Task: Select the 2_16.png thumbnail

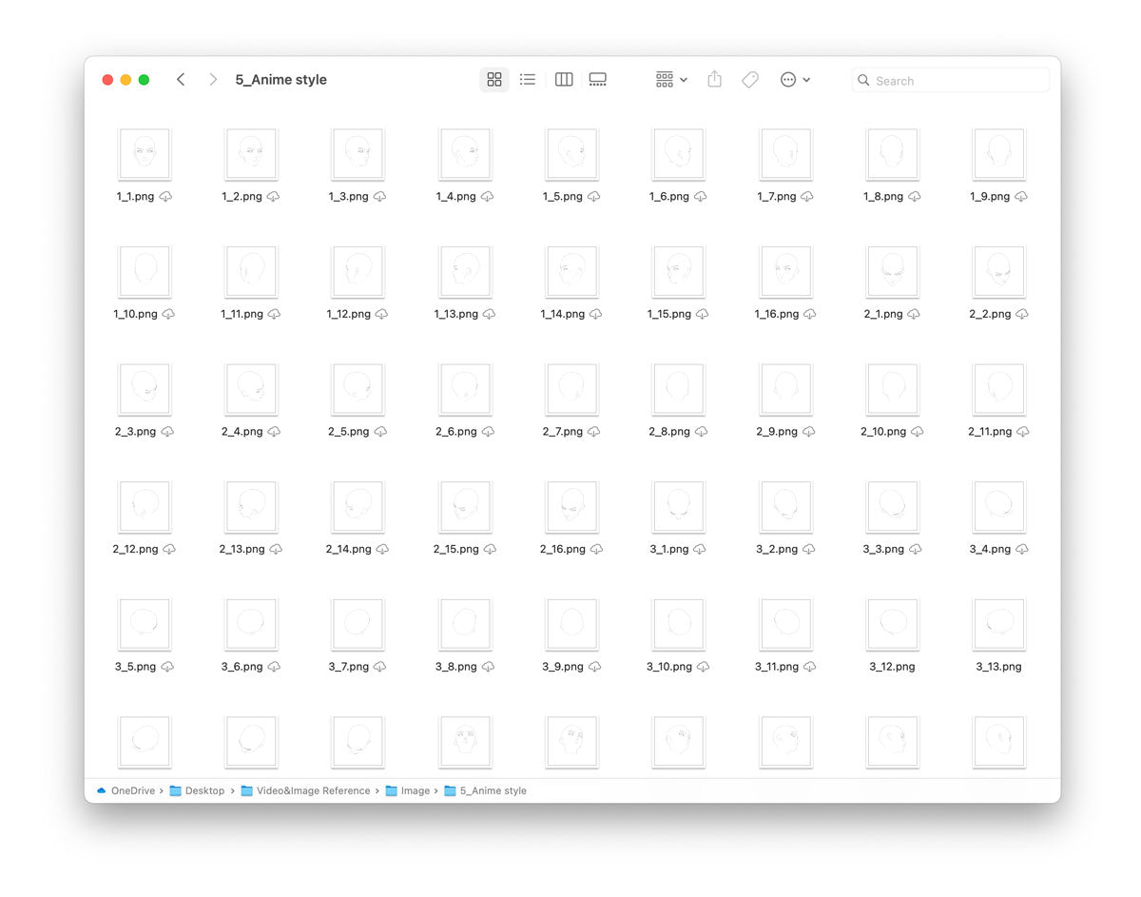Action: point(571,507)
